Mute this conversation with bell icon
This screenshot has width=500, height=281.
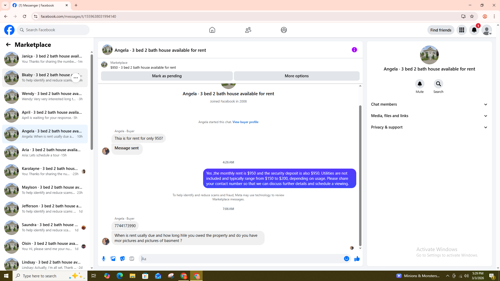point(420,84)
